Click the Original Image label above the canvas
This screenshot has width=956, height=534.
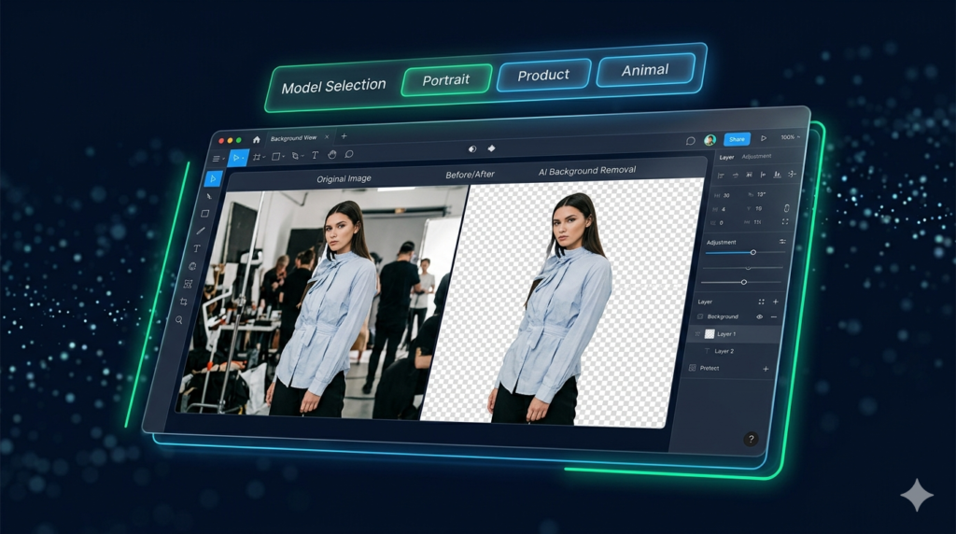point(344,178)
